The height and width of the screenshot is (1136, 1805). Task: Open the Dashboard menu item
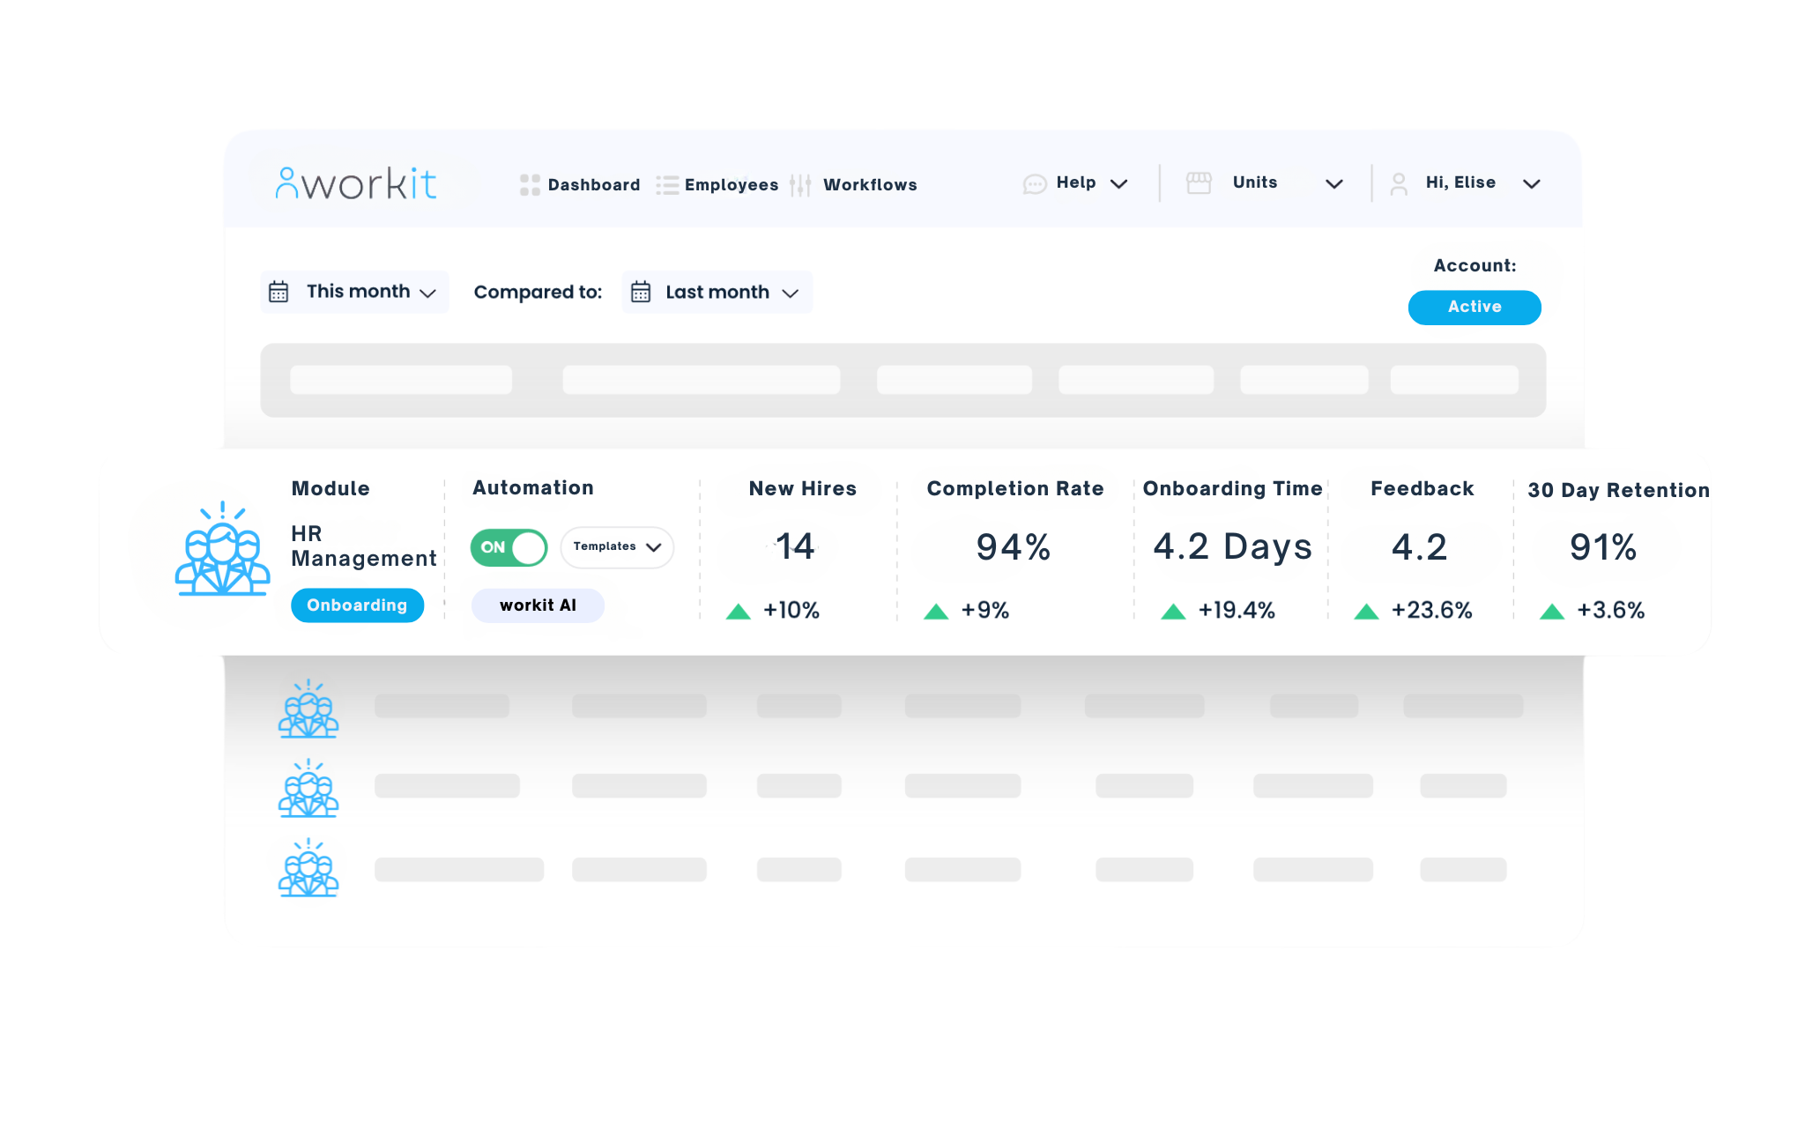tap(593, 185)
